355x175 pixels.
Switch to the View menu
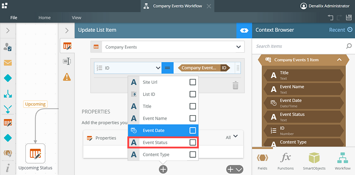click(76, 18)
